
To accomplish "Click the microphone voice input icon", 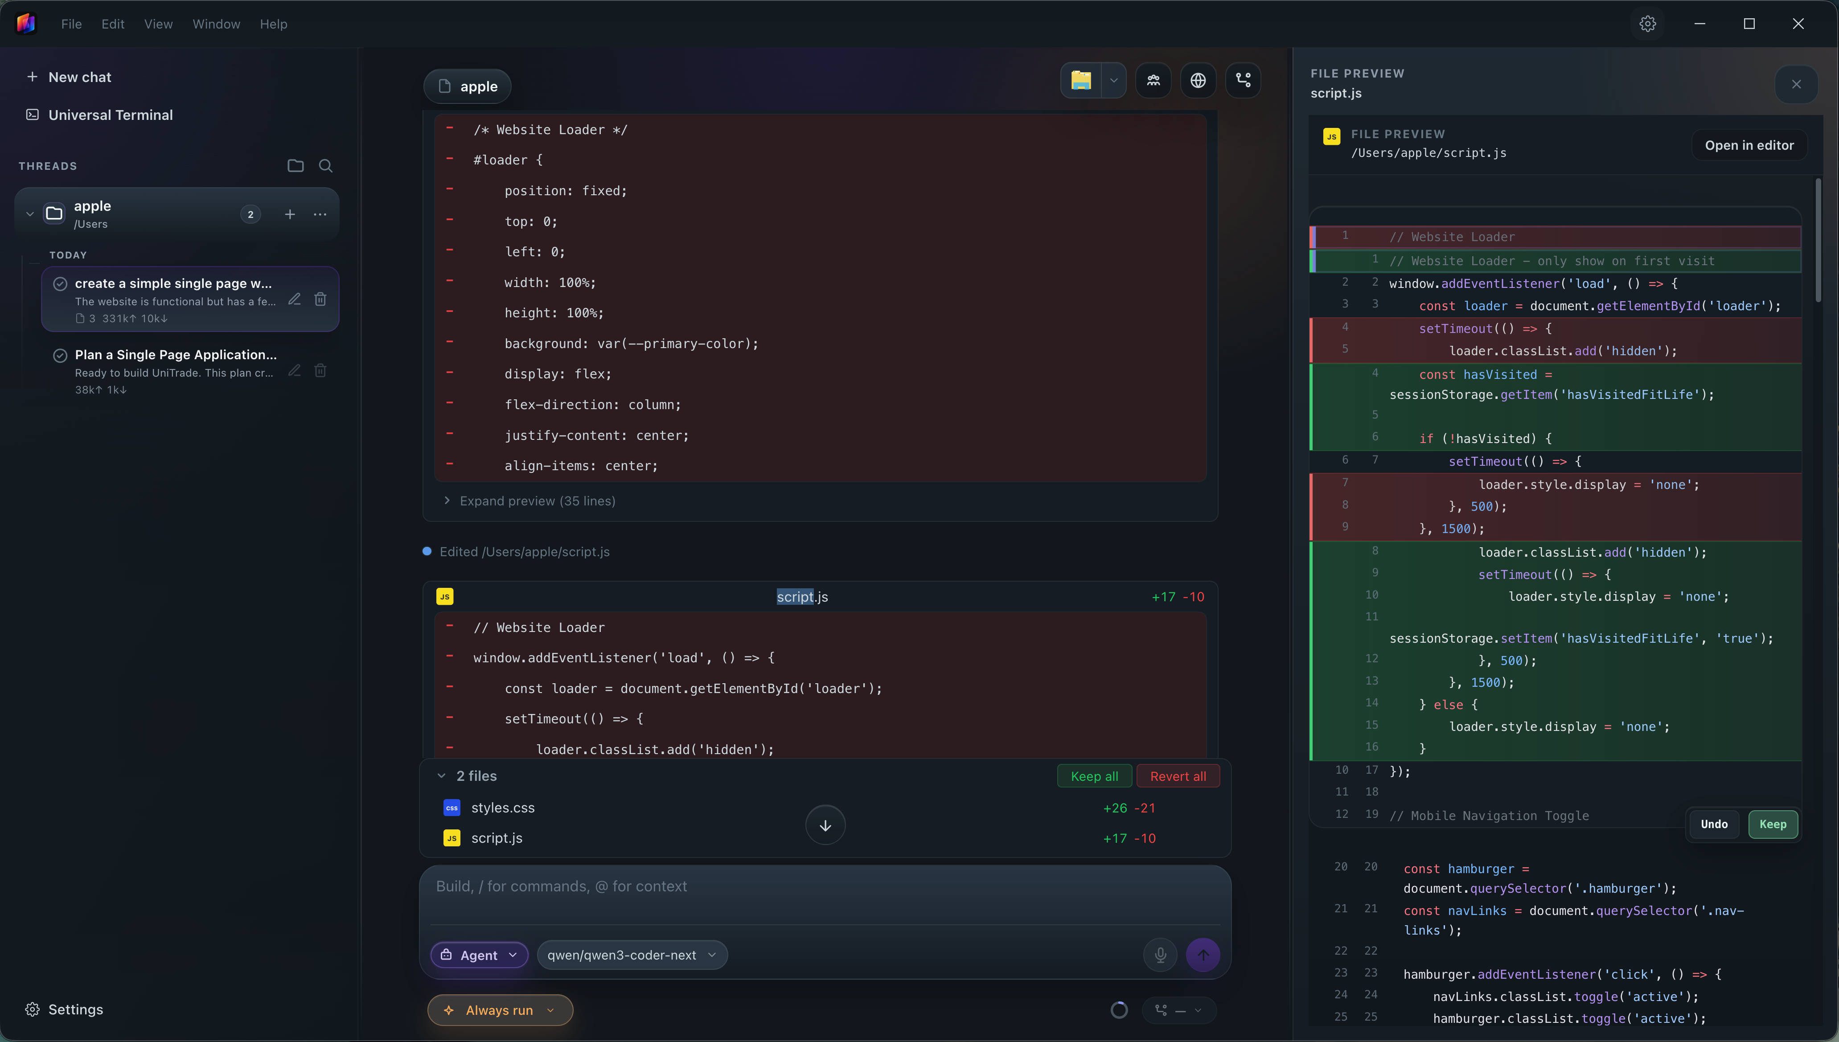I will 1160,955.
